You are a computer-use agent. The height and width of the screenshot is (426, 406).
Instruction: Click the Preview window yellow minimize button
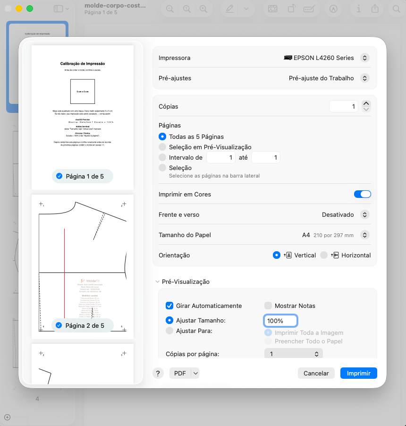(19, 9)
